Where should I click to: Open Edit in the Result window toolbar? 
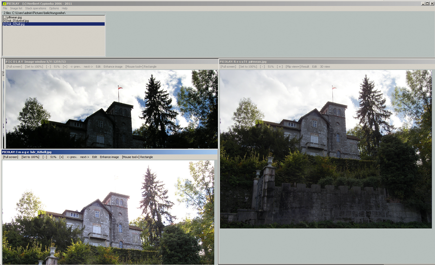click(314, 67)
